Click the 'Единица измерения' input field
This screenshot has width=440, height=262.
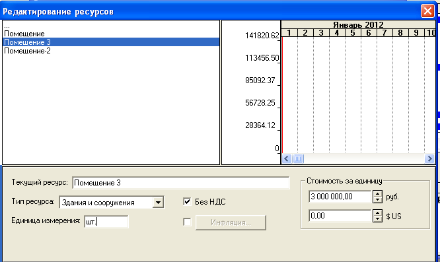106,222
